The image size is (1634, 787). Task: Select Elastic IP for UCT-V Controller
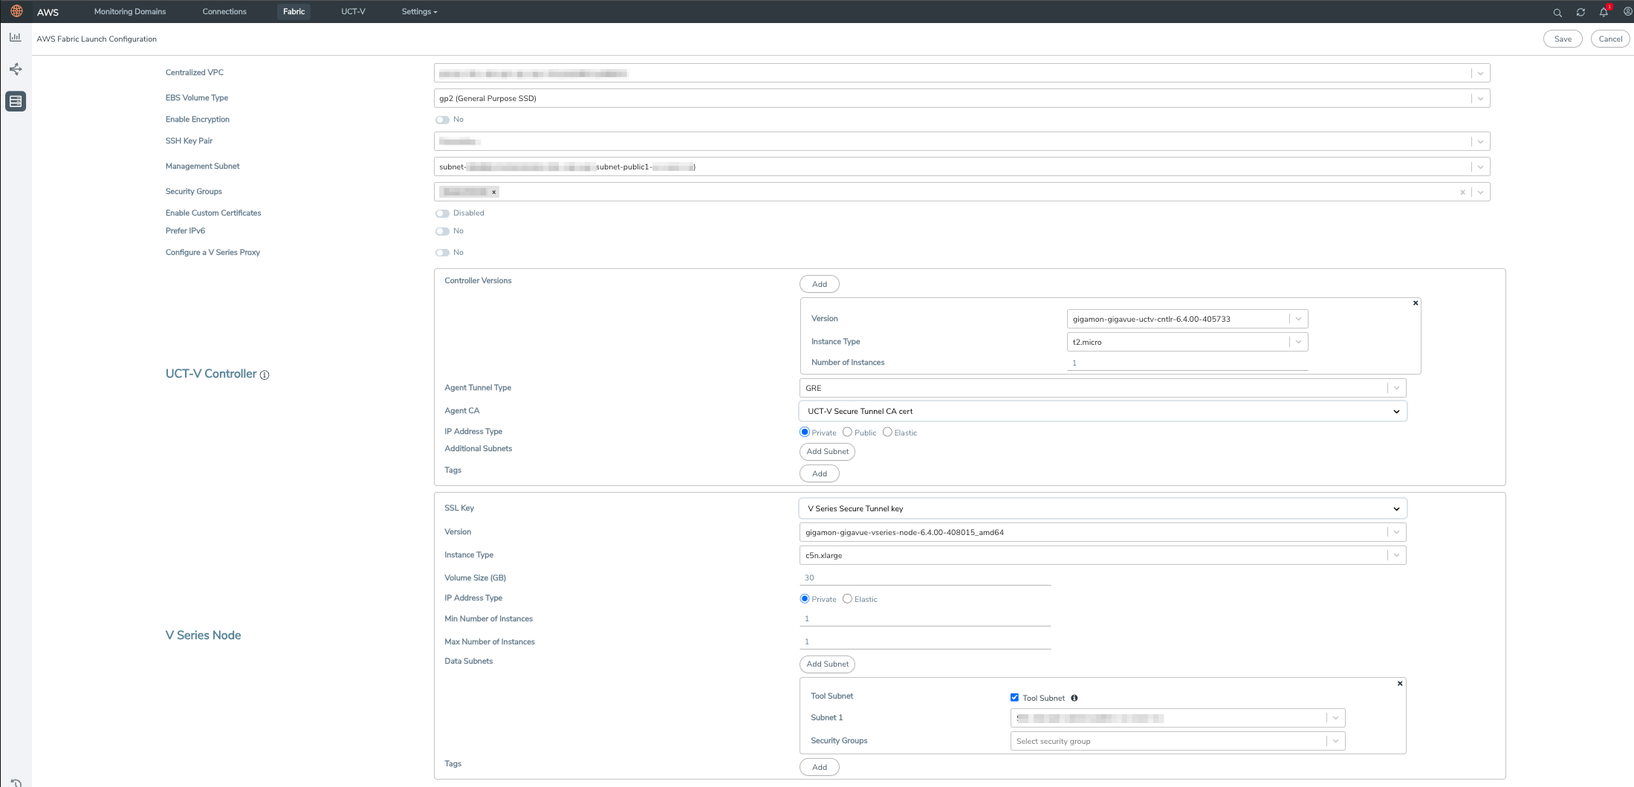coord(887,432)
